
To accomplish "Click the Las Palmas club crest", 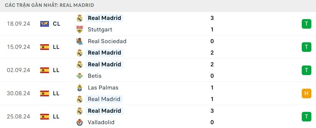I will 80,88.
